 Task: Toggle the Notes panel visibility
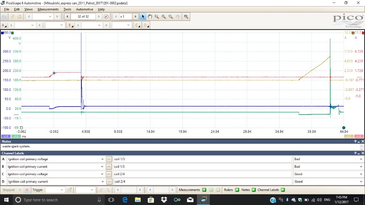(253, 190)
